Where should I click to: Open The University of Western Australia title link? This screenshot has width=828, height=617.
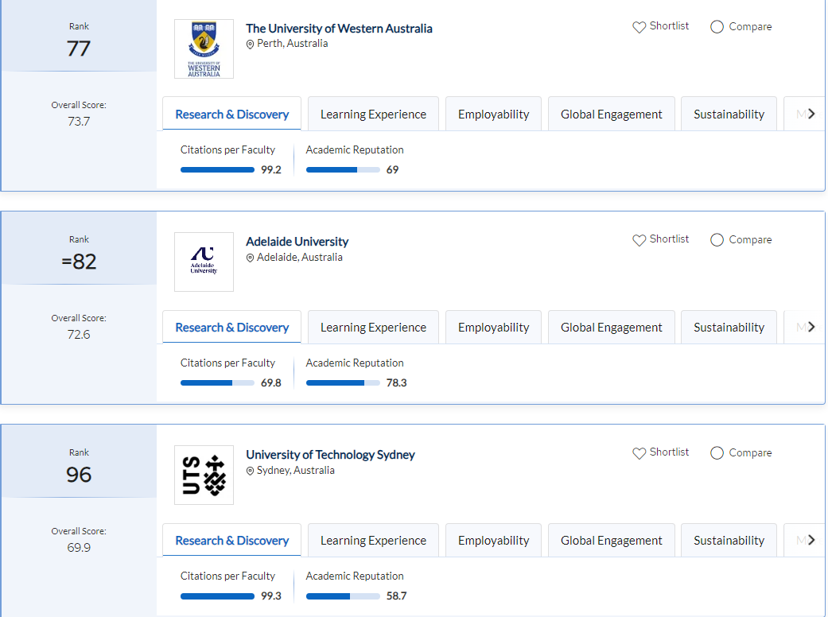click(339, 29)
